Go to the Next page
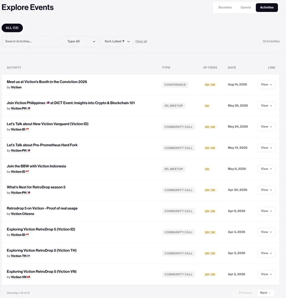This screenshot has height=298, width=286. [265, 293]
